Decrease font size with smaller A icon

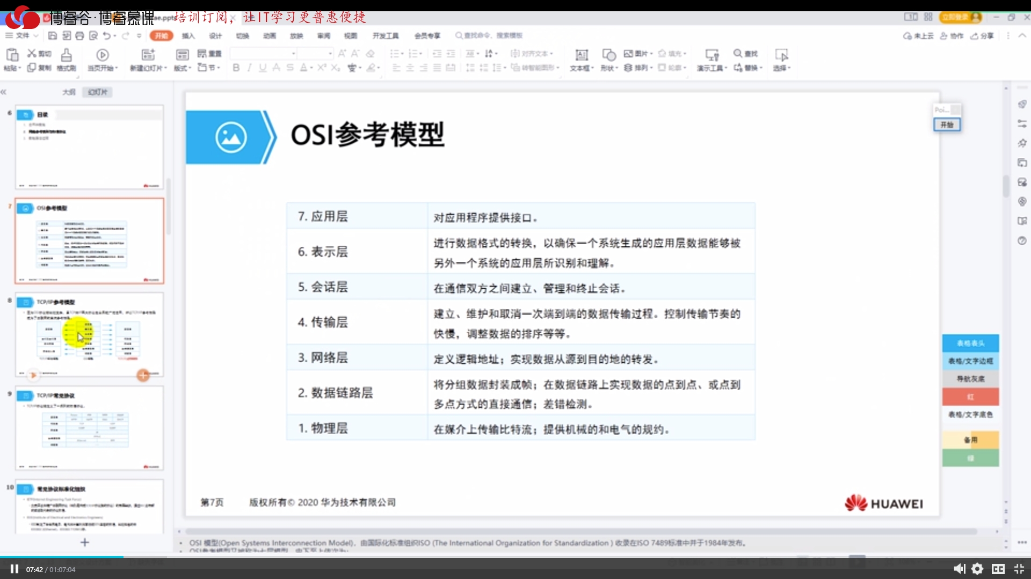355,54
